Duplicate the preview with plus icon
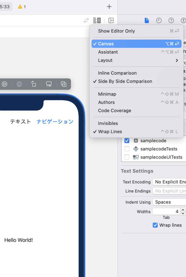The height and width of the screenshot is (277, 186). click(64, 84)
